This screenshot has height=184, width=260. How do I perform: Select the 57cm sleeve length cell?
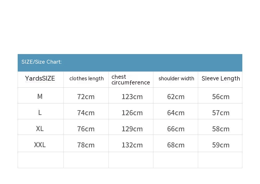pos(221,113)
